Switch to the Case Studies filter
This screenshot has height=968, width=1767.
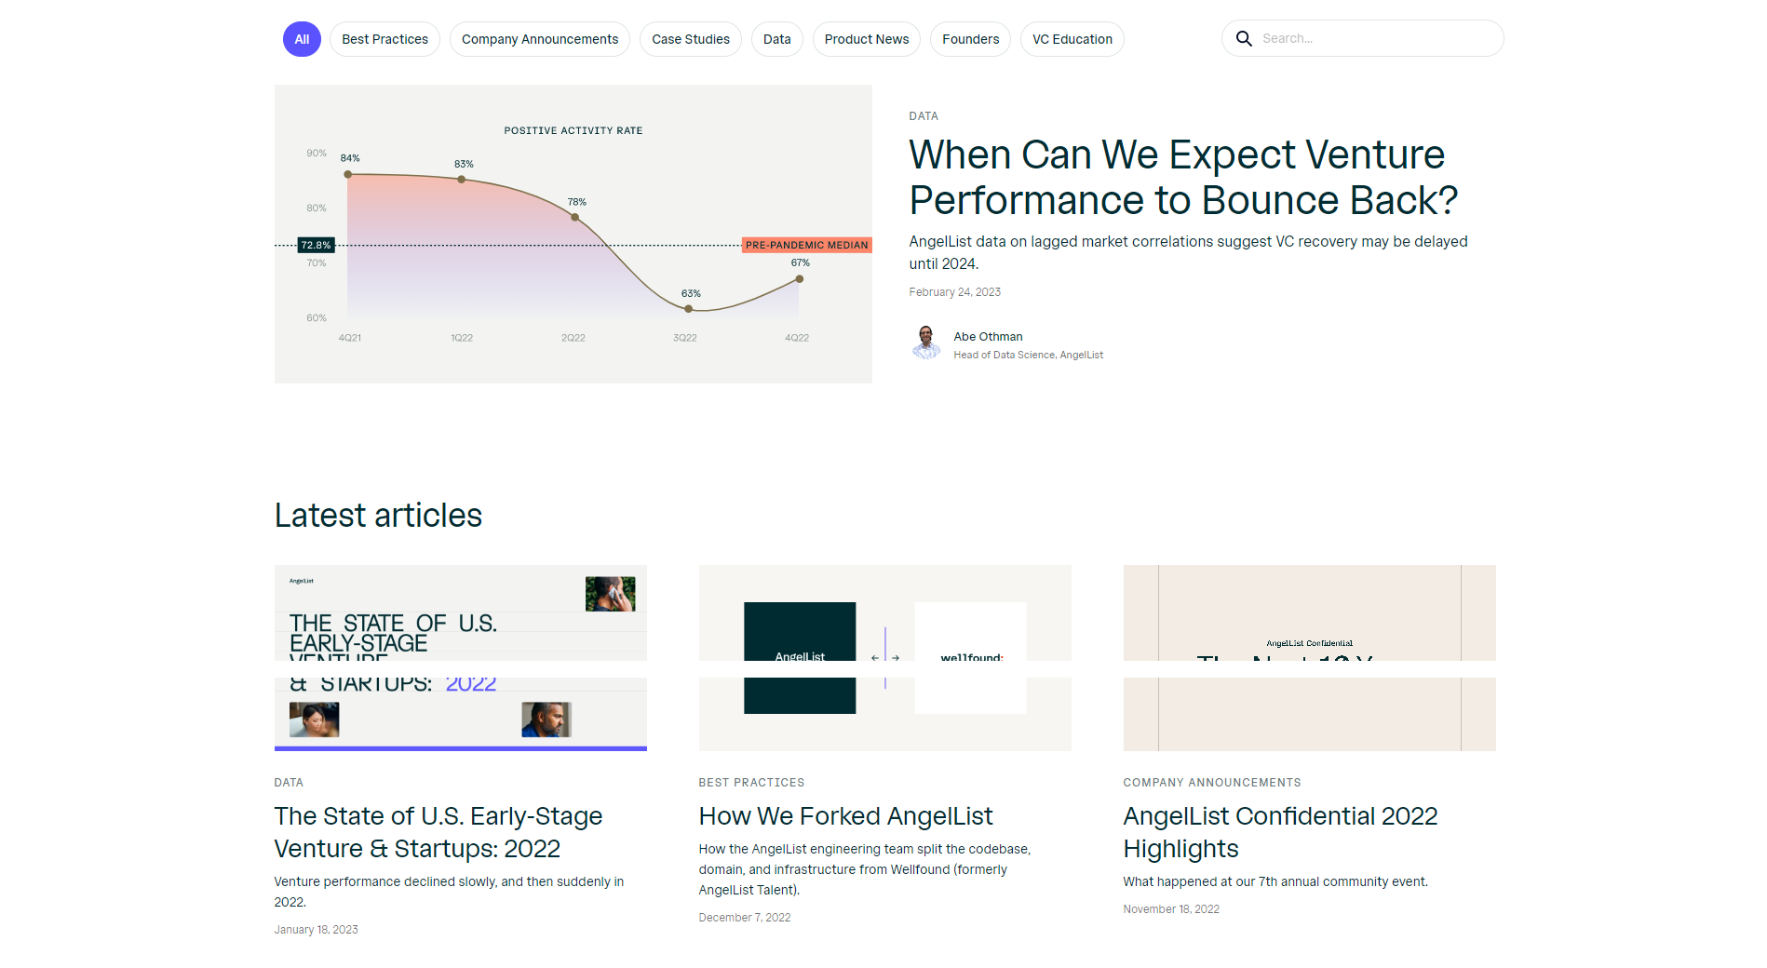(691, 39)
